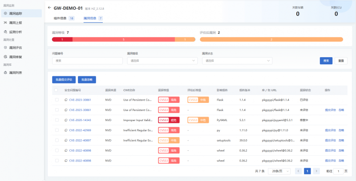Open the 20条/页 page size dropdown
This screenshot has width=356, height=181.
(279, 171)
